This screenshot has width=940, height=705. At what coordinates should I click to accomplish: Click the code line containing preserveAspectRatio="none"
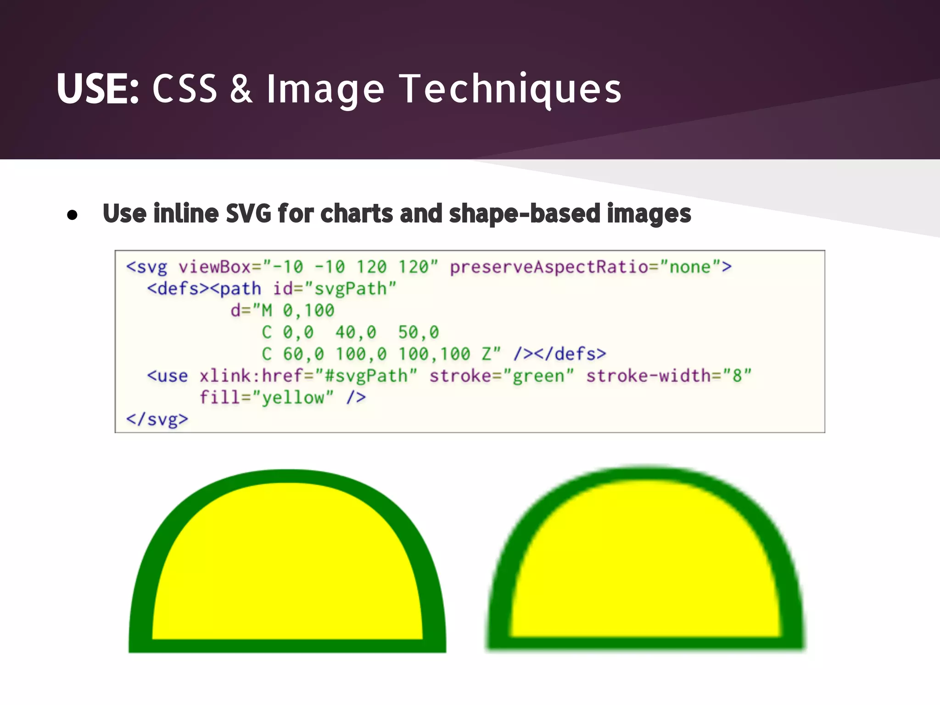429,267
